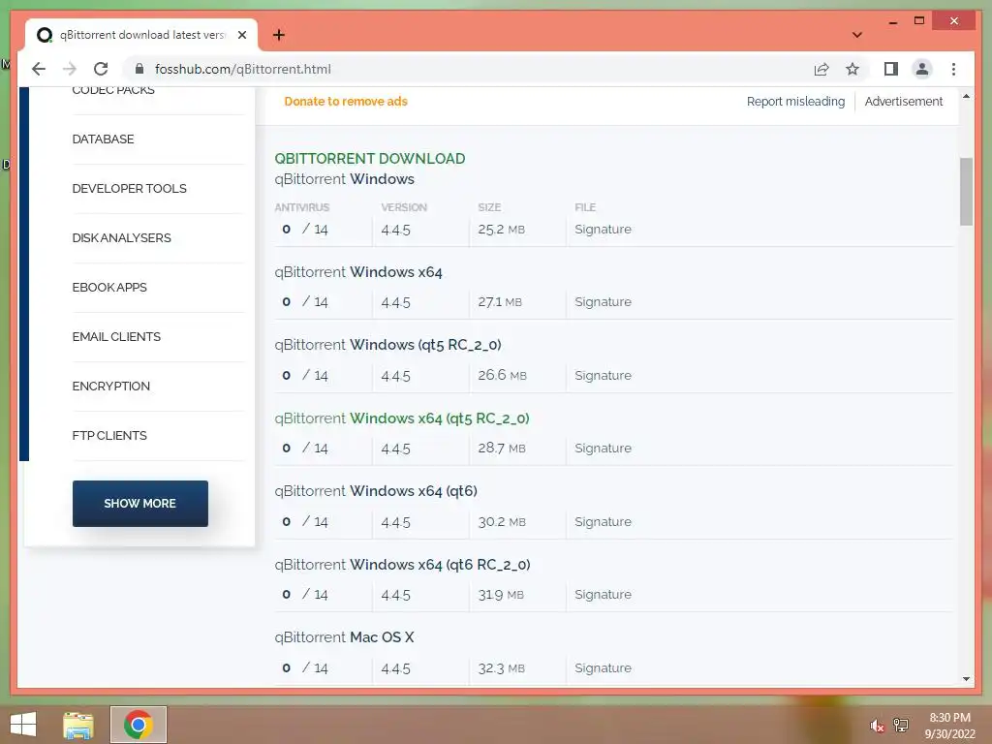Viewport: 992px width, 744px height.
Task: Click the Report misleading link
Action: tap(795, 101)
